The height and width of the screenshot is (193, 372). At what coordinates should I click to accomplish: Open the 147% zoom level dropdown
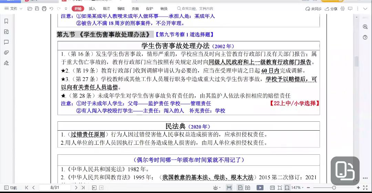click(x=297, y=187)
